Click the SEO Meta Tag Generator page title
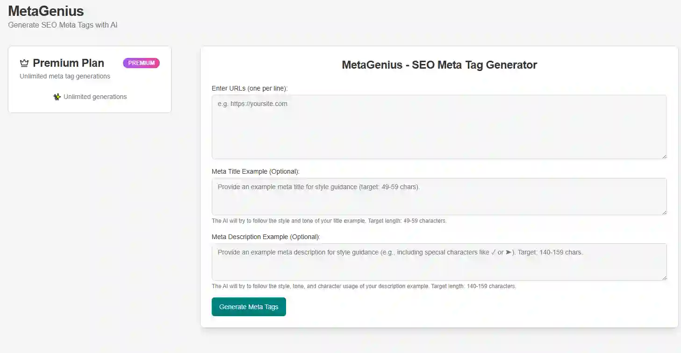Image resolution: width=681 pixels, height=353 pixels. 439,65
